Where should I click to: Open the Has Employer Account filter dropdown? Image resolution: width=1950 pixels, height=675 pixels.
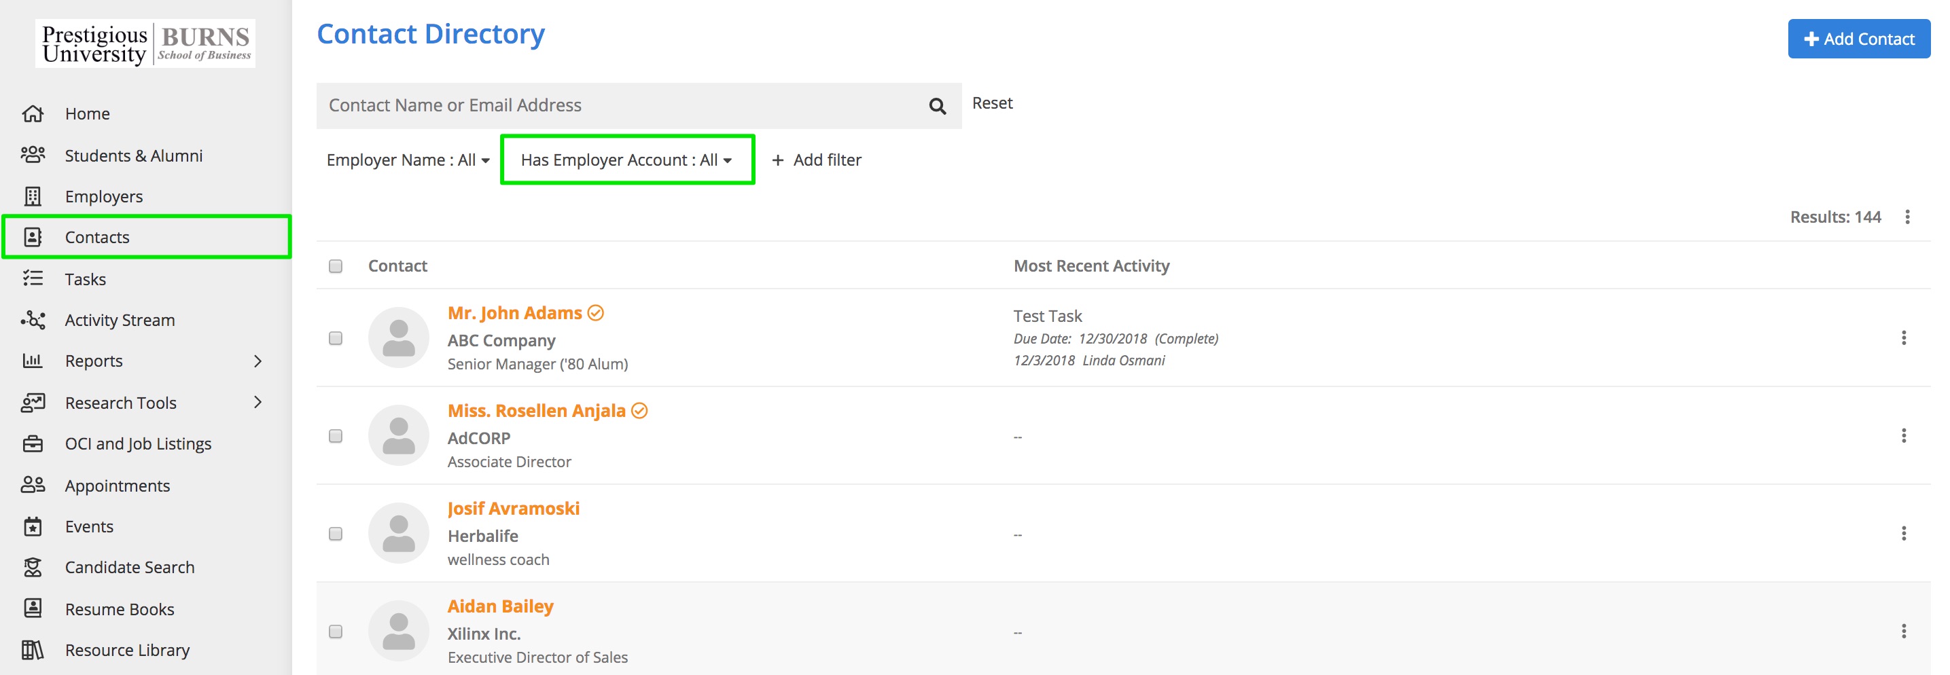(x=626, y=160)
